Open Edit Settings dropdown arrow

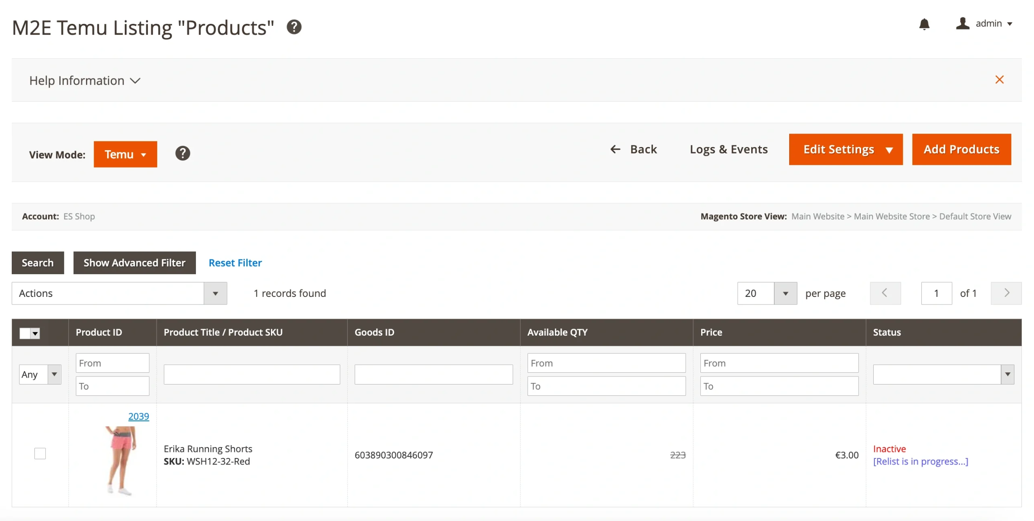[x=889, y=150]
